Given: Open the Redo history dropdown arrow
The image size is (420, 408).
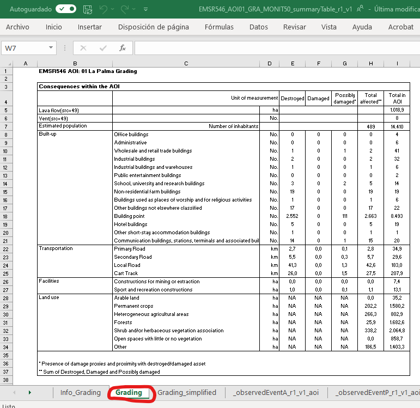Looking at the screenshot, I should point(134,9).
